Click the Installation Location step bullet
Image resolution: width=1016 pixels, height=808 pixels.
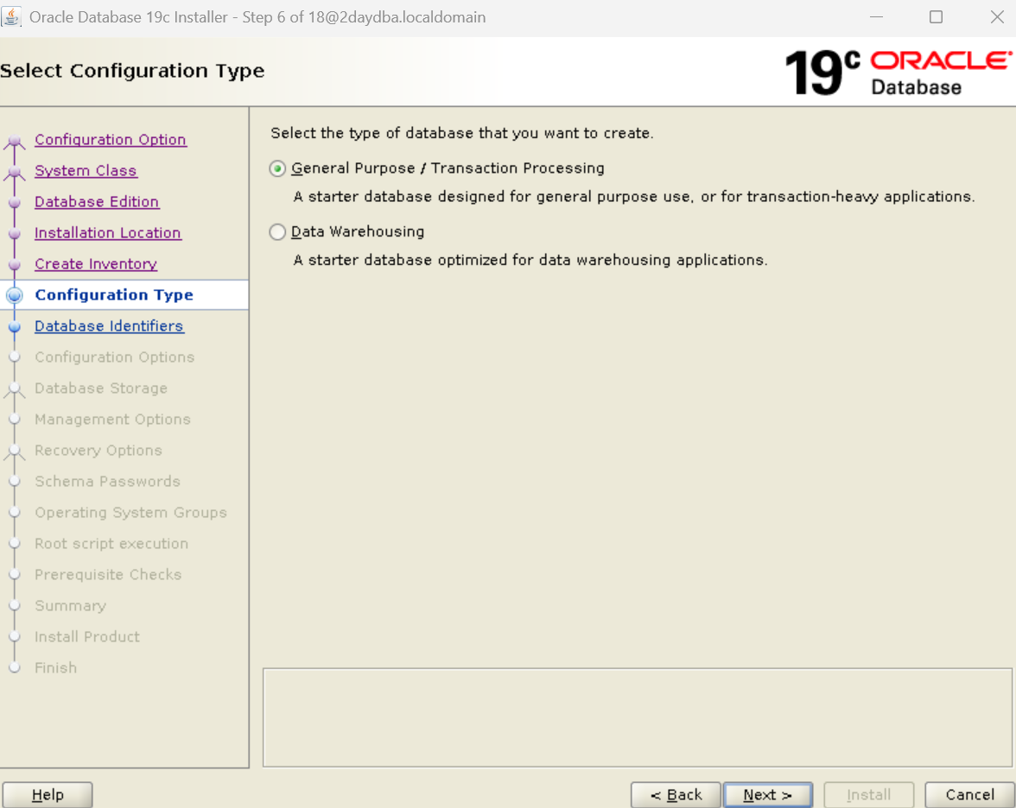coord(14,233)
